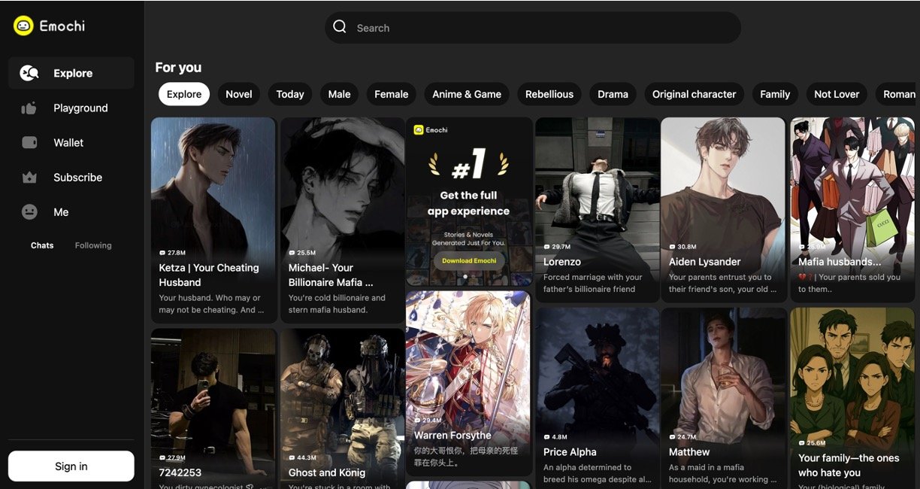Image resolution: width=920 pixels, height=489 pixels.
Task: Select the Anime & Game category
Action: tap(467, 94)
